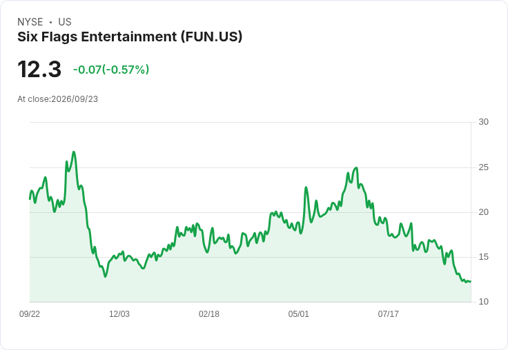
Task: Click the 09/22 date axis label
Action: coord(30,314)
